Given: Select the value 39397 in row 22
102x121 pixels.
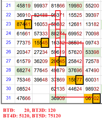Looking at the screenshot, I should 92,15.
